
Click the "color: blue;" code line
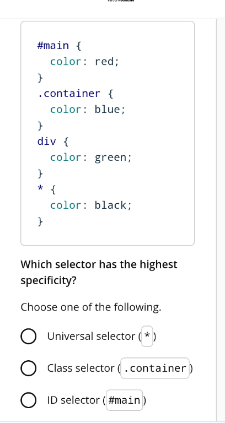pos(88,110)
